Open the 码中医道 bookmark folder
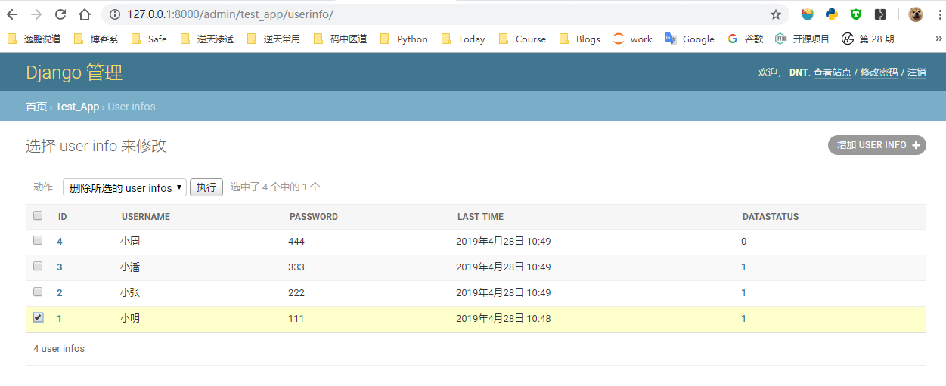Viewport: 946px width, 386px height. [340, 39]
